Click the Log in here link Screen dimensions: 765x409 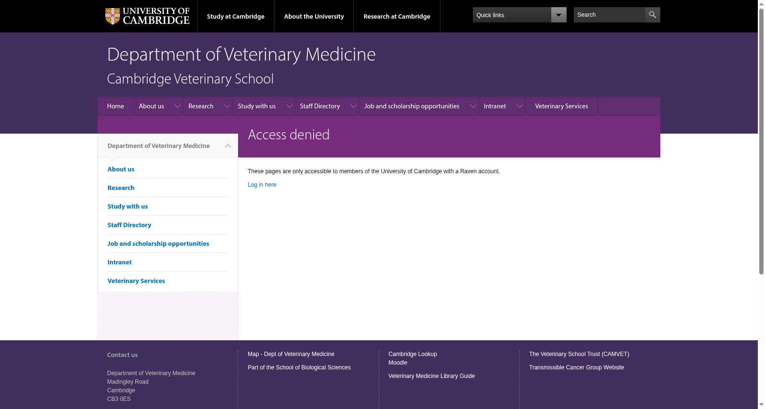[262, 185]
